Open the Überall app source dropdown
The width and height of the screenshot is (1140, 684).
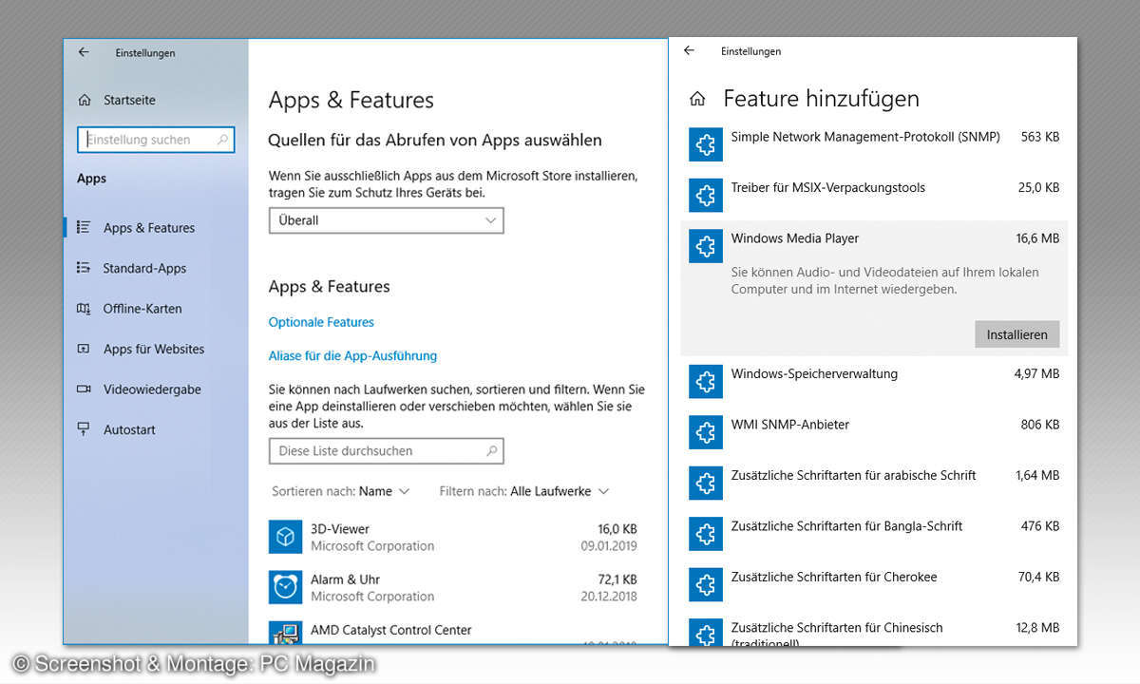click(x=386, y=220)
